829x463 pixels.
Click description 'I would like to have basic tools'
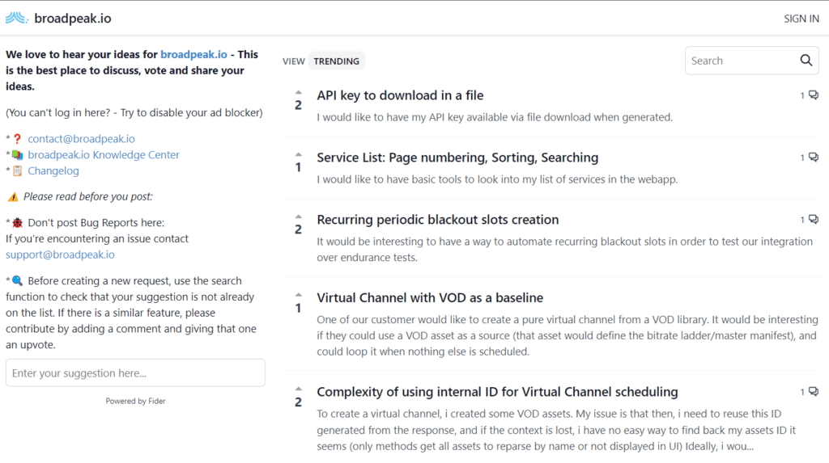pos(497,179)
